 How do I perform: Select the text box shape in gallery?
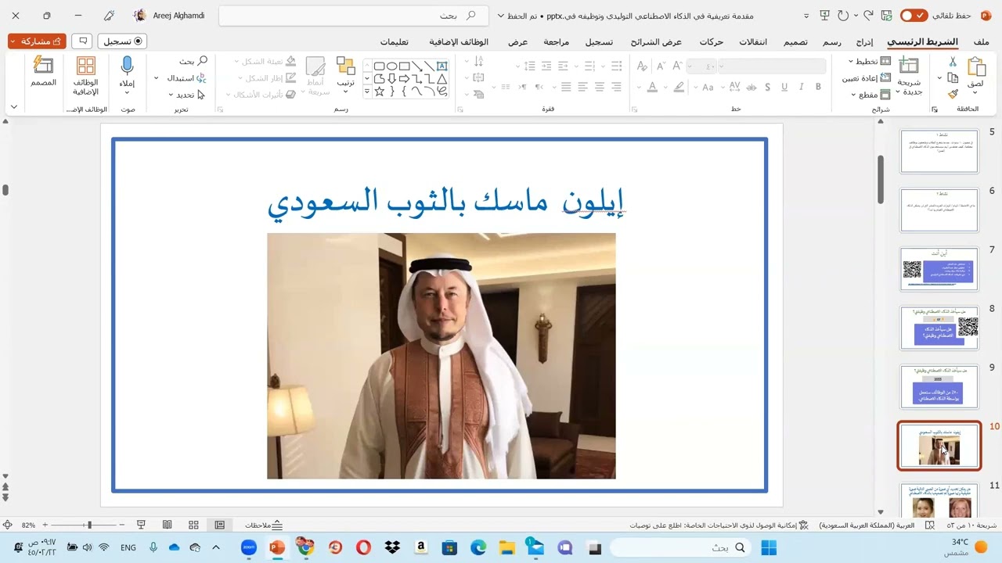pos(442,66)
